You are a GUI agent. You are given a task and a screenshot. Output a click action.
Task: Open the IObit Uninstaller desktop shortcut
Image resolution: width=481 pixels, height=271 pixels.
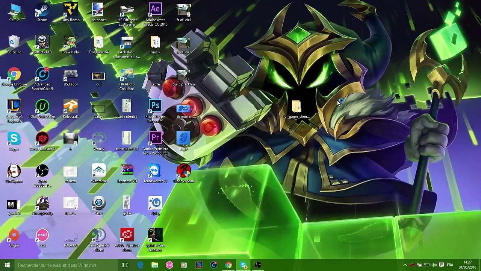[42, 109]
